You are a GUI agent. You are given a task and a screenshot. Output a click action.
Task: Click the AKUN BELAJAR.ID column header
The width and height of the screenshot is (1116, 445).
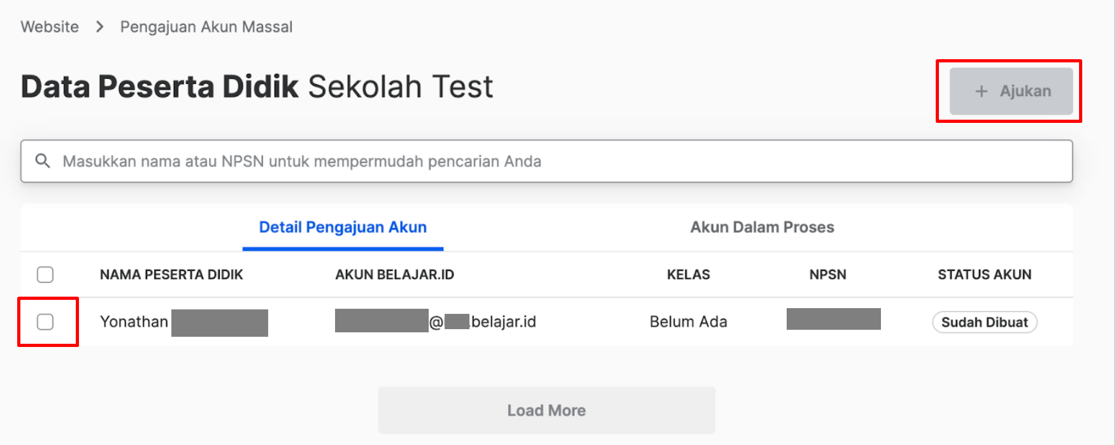click(x=395, y=274)
